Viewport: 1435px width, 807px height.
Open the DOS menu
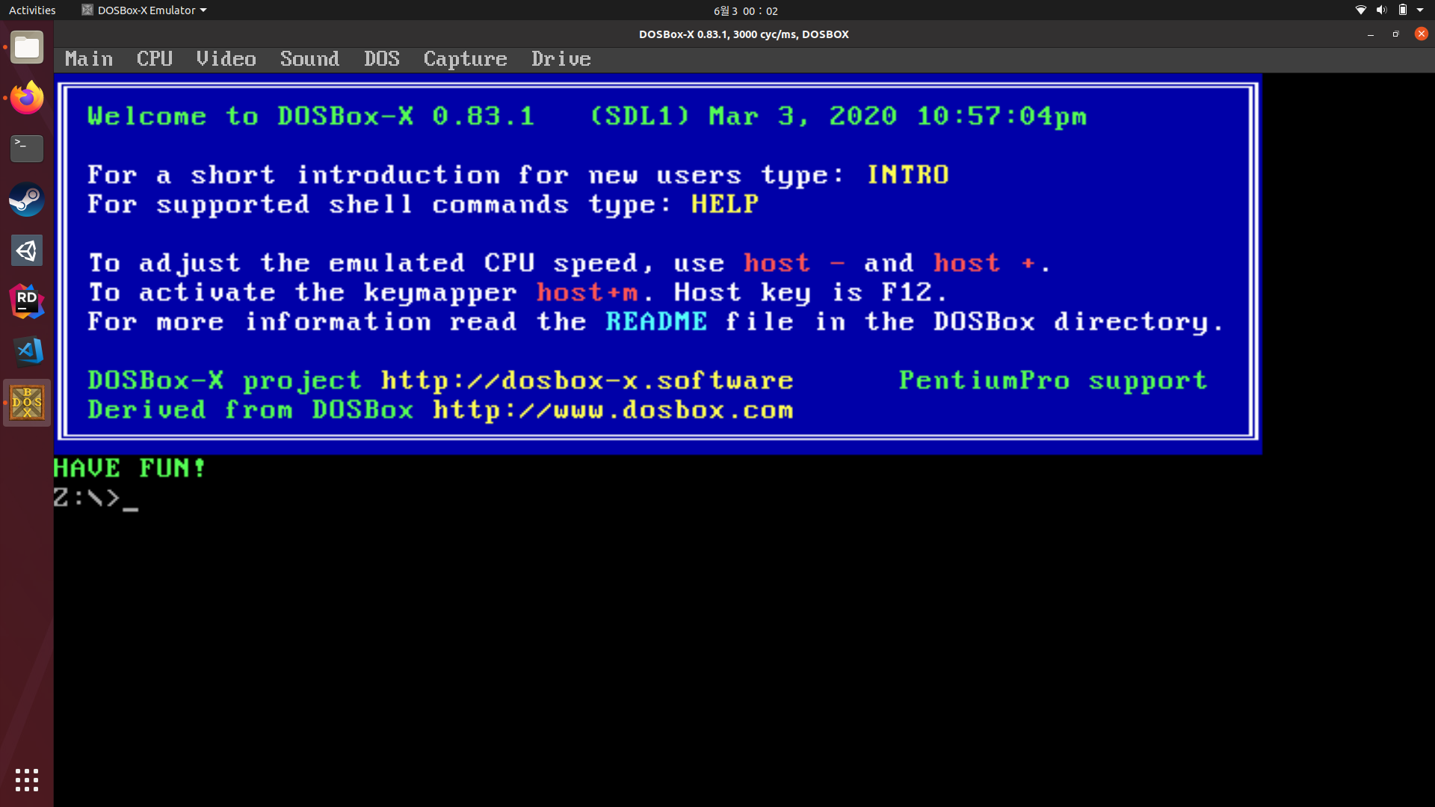coord(381,59)
